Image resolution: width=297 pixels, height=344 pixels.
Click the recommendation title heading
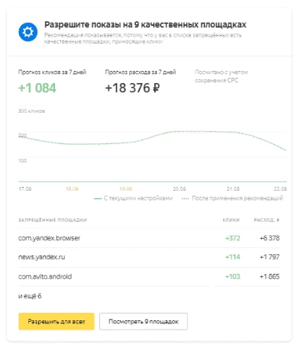point(145,24)
